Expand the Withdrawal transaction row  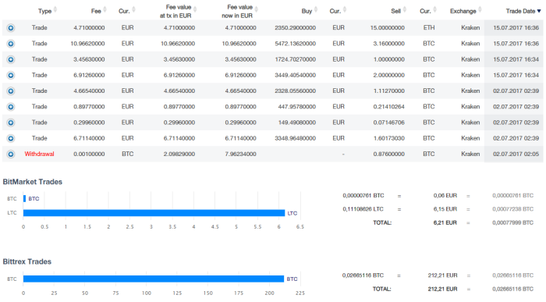11,154
